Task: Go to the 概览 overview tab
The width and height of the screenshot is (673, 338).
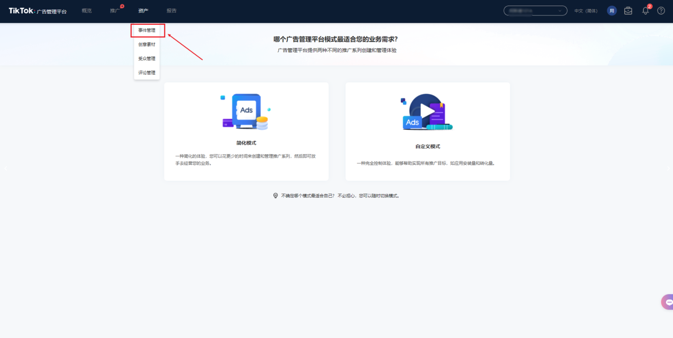Action: tap(87, 11)
